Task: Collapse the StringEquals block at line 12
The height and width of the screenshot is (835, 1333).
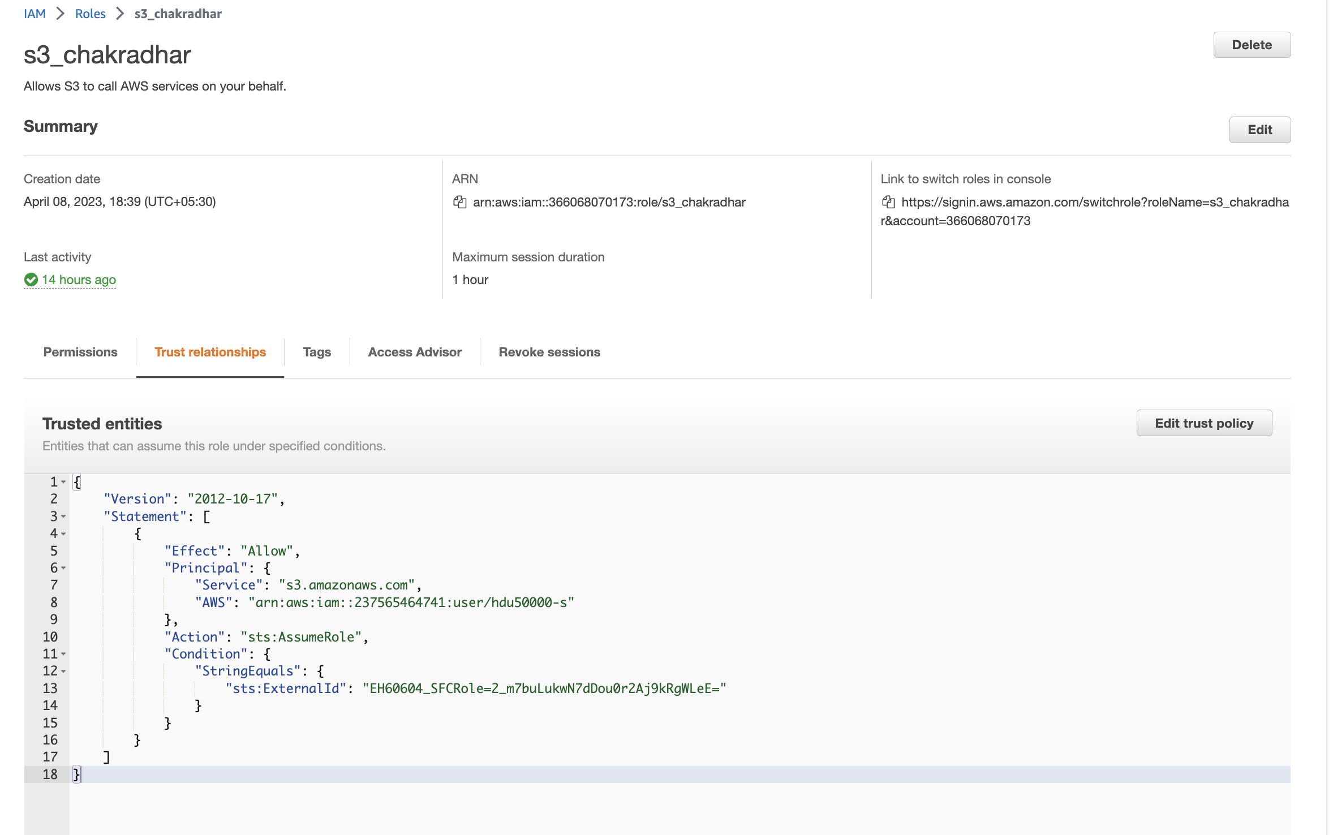Action: pos(63,672)
